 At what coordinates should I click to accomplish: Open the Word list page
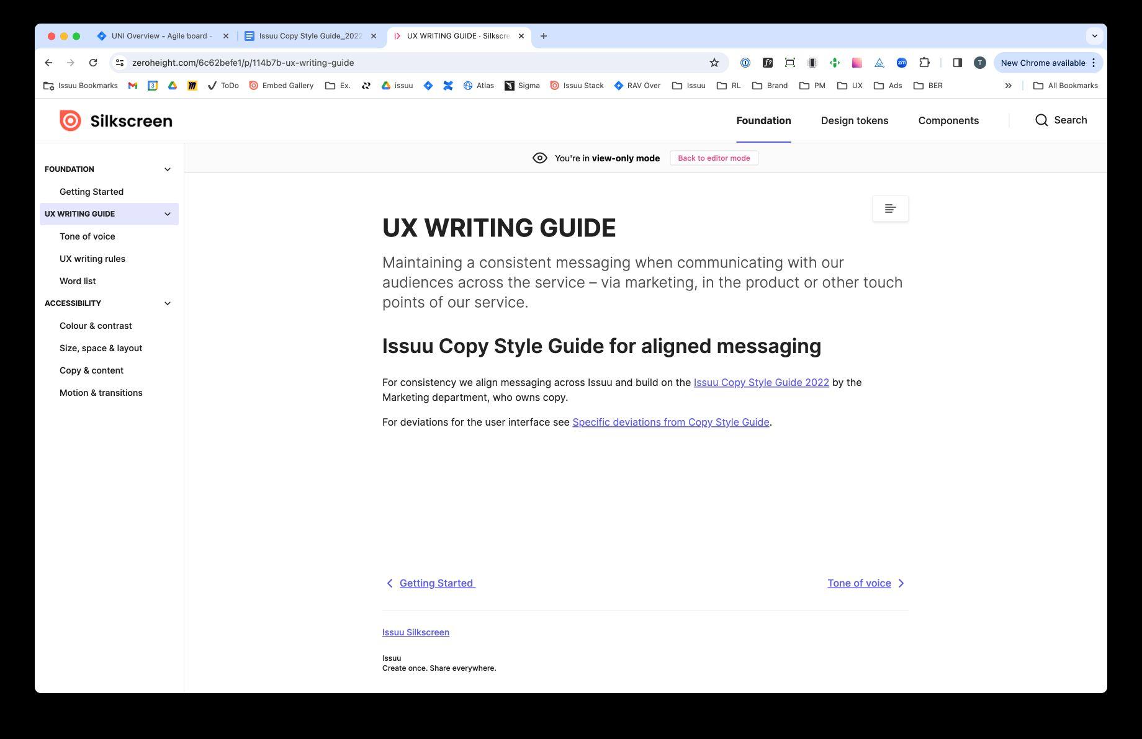tap(78, 281)
